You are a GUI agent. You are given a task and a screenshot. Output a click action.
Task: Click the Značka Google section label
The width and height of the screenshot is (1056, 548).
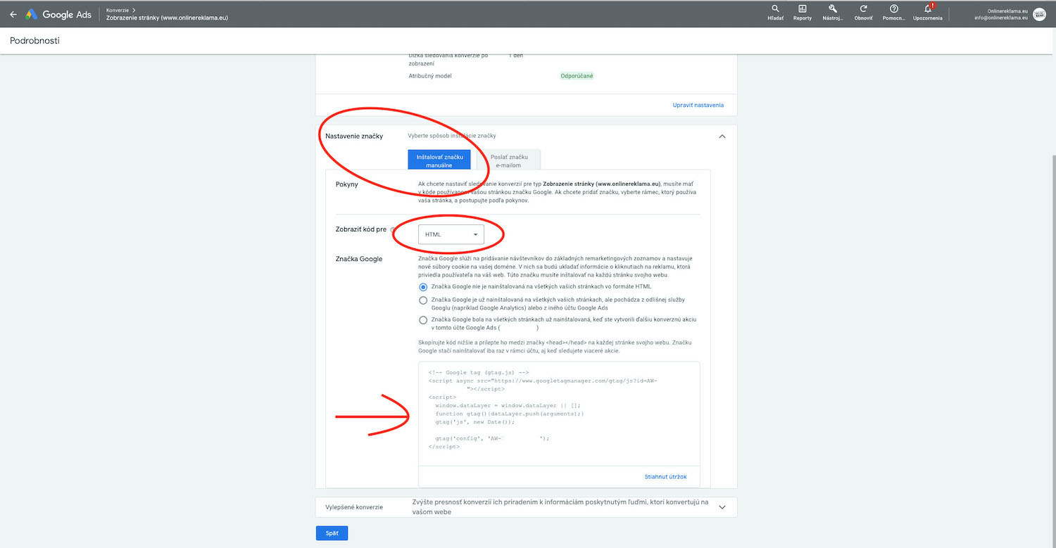[x=359, y=259]
